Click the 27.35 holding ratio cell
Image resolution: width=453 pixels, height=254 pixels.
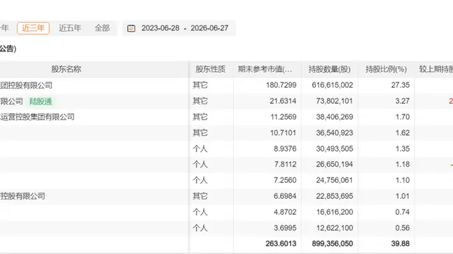coord(400,85)
